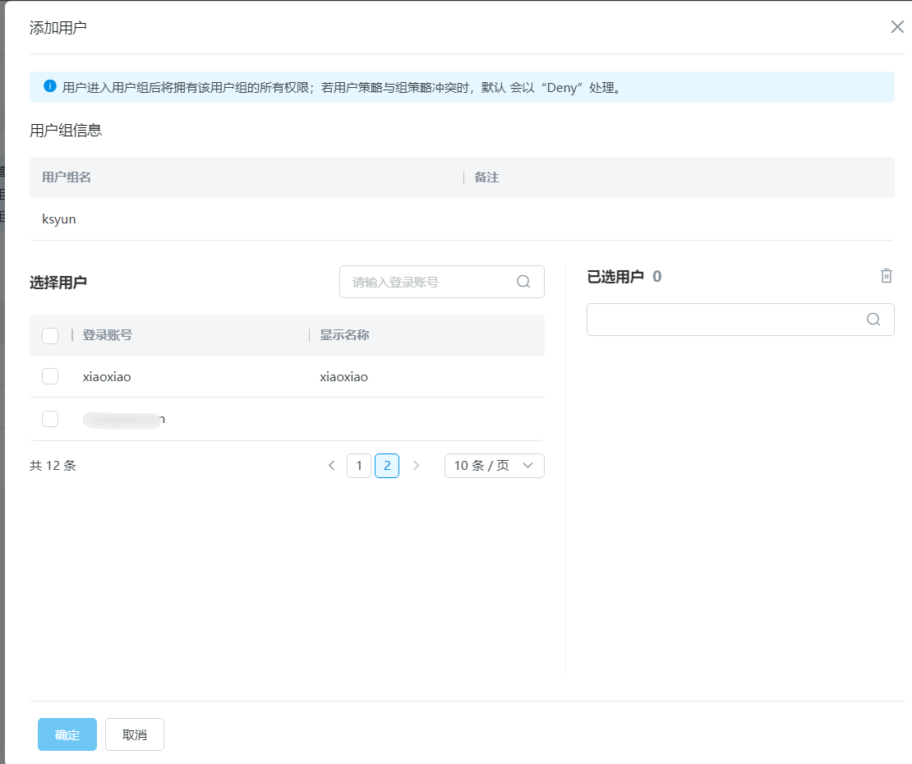Screen dimensions: 912x764
Task: Click the blue info icon in notice banner
Action: pyautogui.click(x=50, y=86)
